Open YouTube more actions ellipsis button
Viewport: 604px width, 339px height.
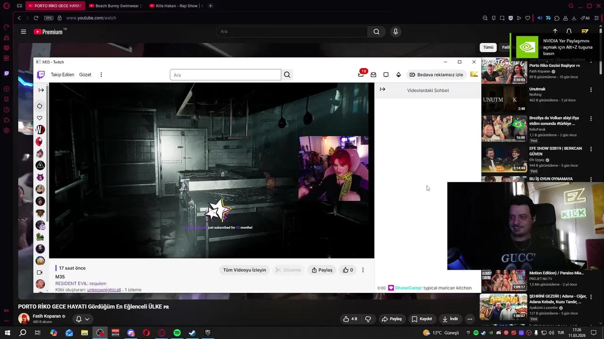tap(470, 319)
